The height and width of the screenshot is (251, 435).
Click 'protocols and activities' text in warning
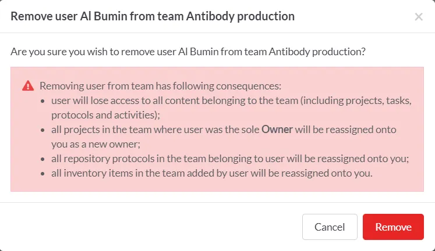pyautogui.click(x=101, y=114)
